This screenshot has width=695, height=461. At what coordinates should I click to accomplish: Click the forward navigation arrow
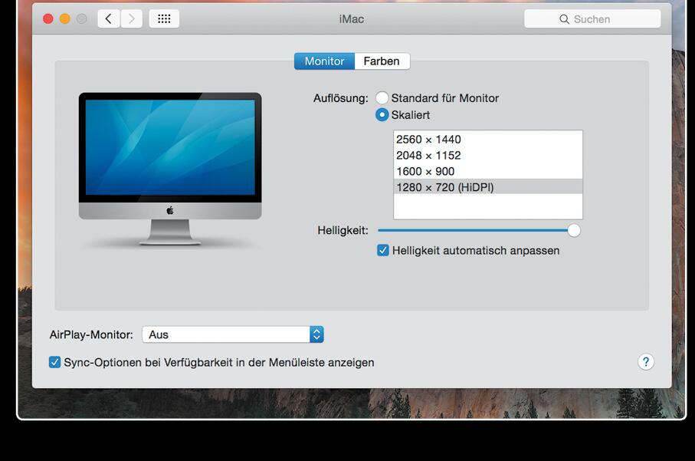(x=130, y=18)
